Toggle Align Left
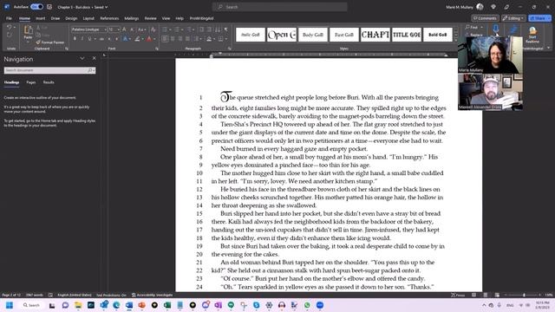Viewport: 555px width, 312px height. tap(166, 39)
